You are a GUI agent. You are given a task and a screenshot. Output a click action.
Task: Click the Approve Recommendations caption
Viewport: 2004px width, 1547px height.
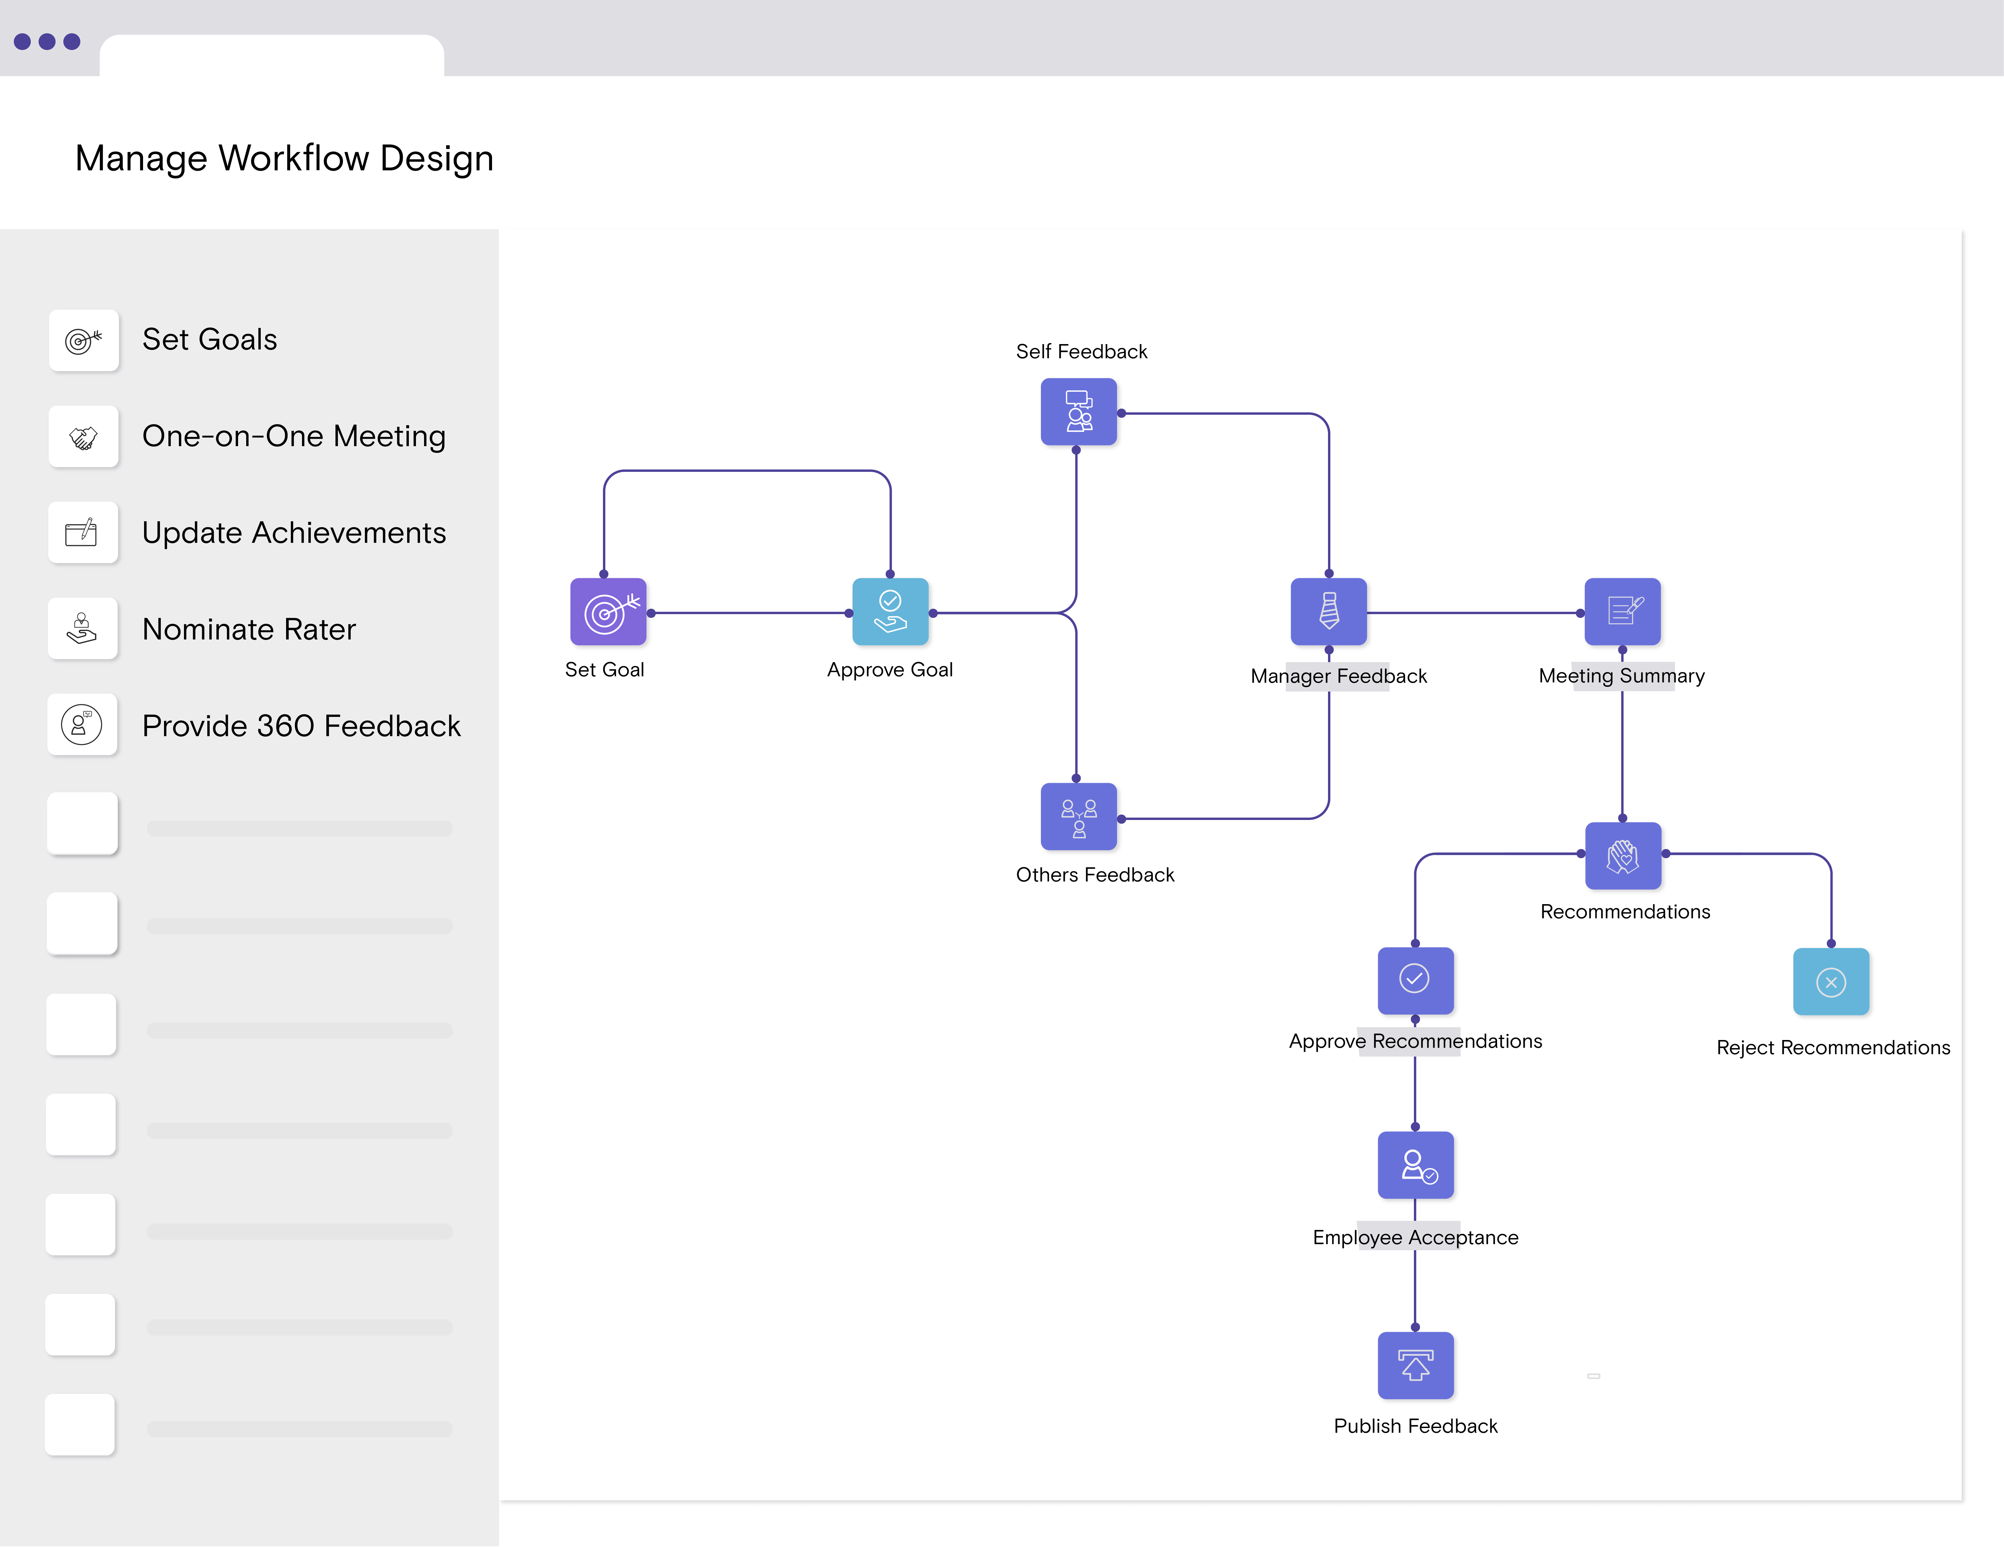coord(1416,1042)
